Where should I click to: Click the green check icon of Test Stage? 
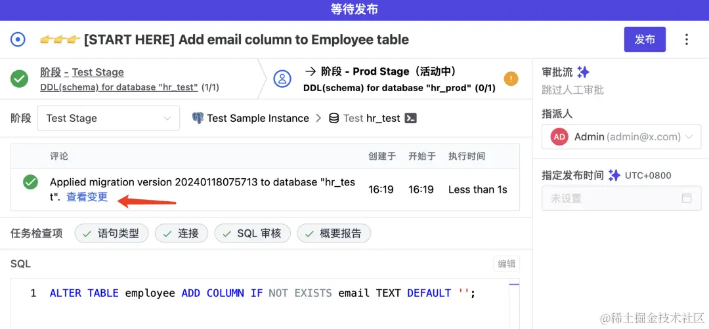click(20, 79)
